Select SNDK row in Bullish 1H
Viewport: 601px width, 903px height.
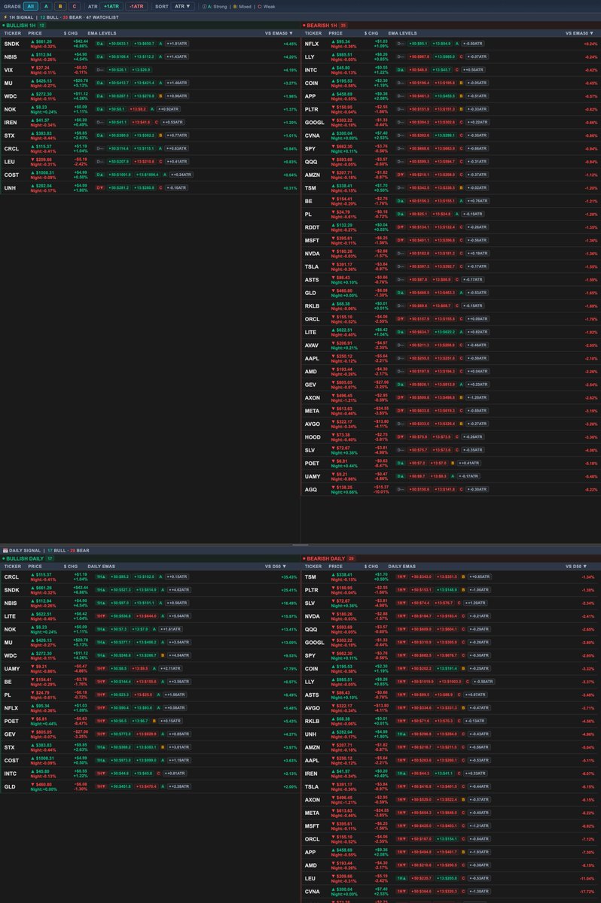(x=150, y=44)
